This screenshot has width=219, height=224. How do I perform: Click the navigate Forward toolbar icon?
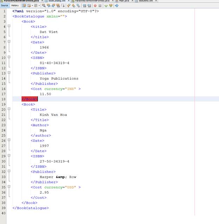tap(36, 6)
